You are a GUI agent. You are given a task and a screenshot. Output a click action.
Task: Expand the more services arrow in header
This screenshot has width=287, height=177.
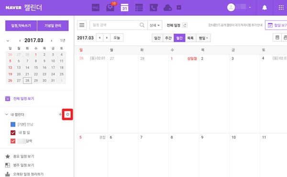point(179,8)
